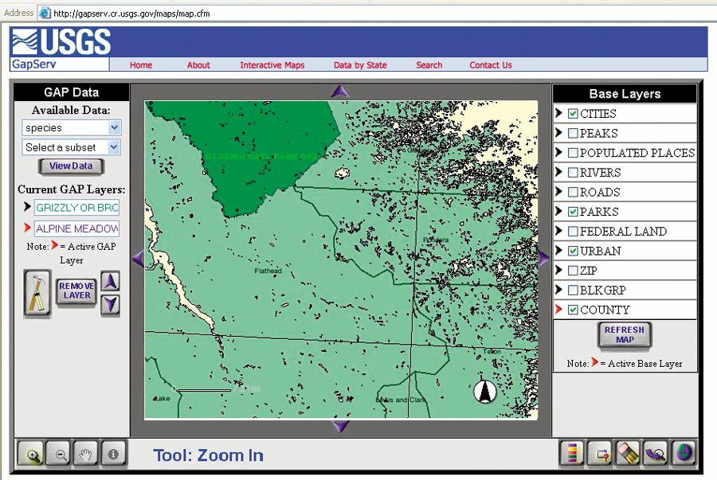Select the Identify info tool

pyautogui.click(x=113, y=454)
